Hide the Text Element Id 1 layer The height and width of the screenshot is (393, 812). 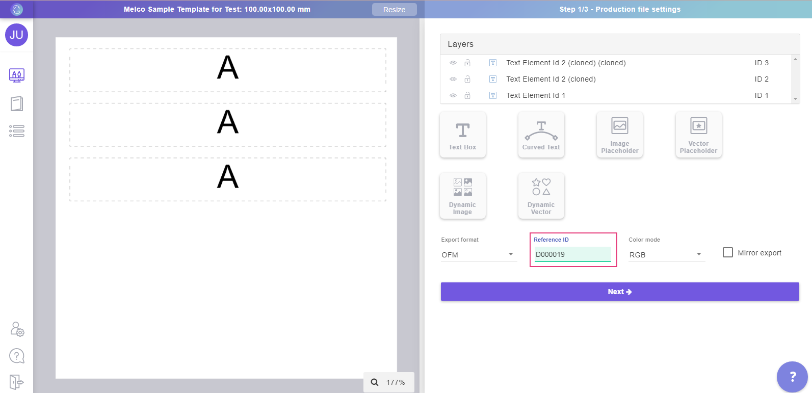tap(453, 95)
